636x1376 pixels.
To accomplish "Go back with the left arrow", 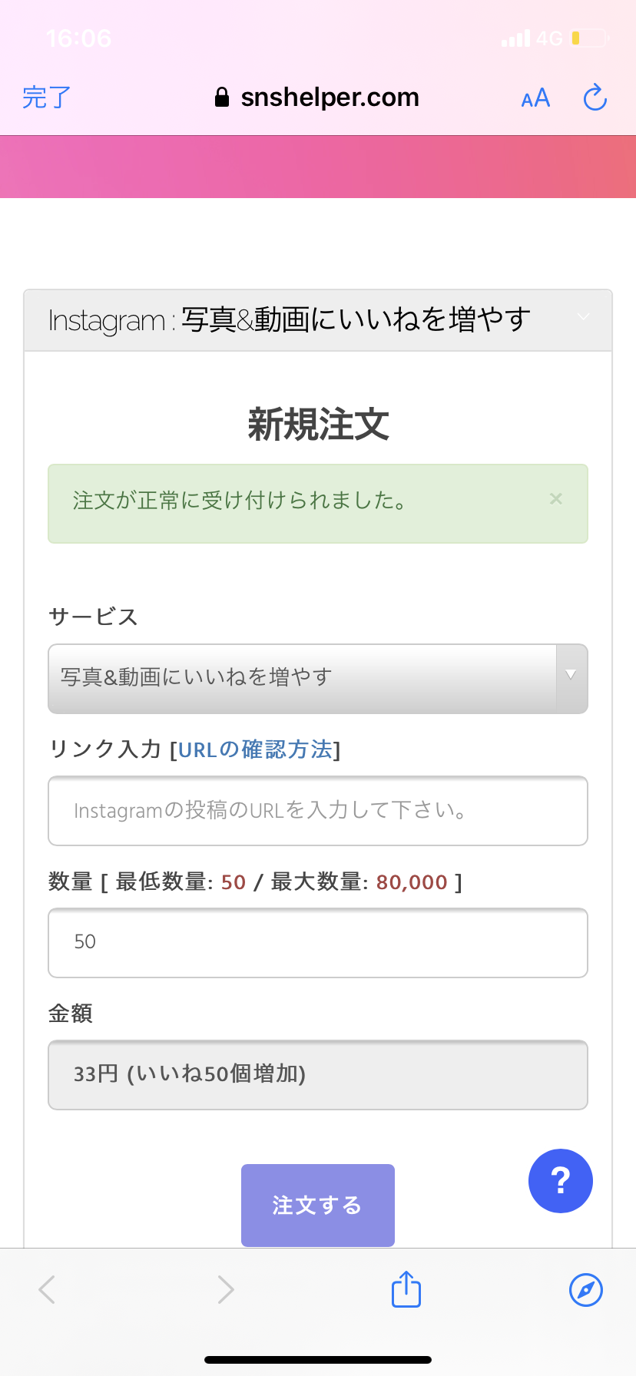I will coord(48,1289).
